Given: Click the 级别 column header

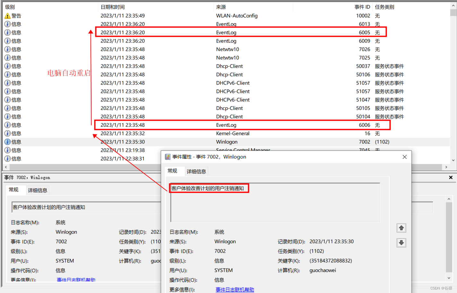Looking at the screenshot, I should (x=10, y=7).
